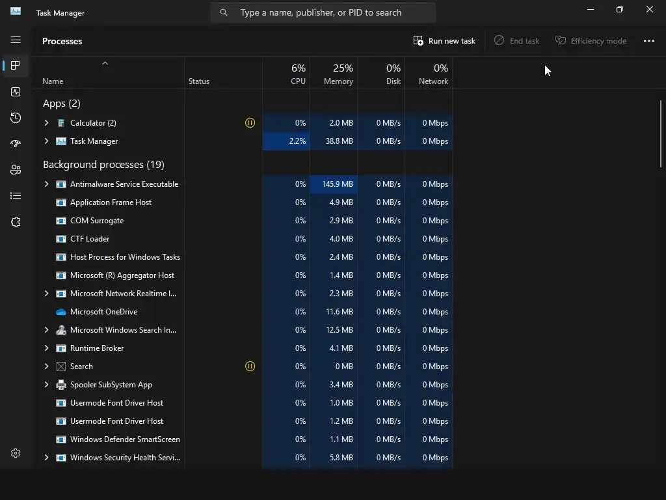Image resolution: width=666 pixels, height=500 pixels.
Task: Click Run new task button
Action: coord(444,41)
